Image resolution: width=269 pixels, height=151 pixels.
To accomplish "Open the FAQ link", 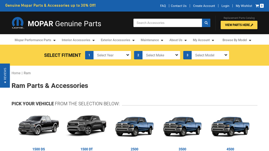I will (163, 6).
